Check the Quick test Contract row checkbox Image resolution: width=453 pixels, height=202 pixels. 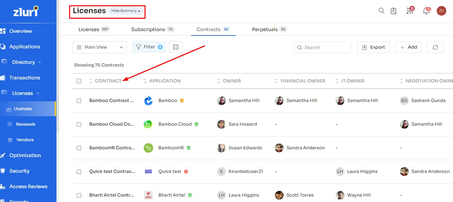[79, 172]
